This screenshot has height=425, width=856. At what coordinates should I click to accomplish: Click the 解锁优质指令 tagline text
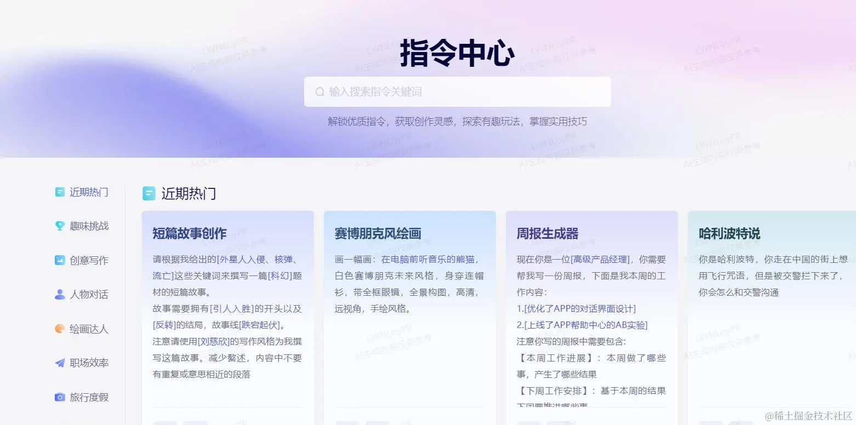click(x=457, y=121)
